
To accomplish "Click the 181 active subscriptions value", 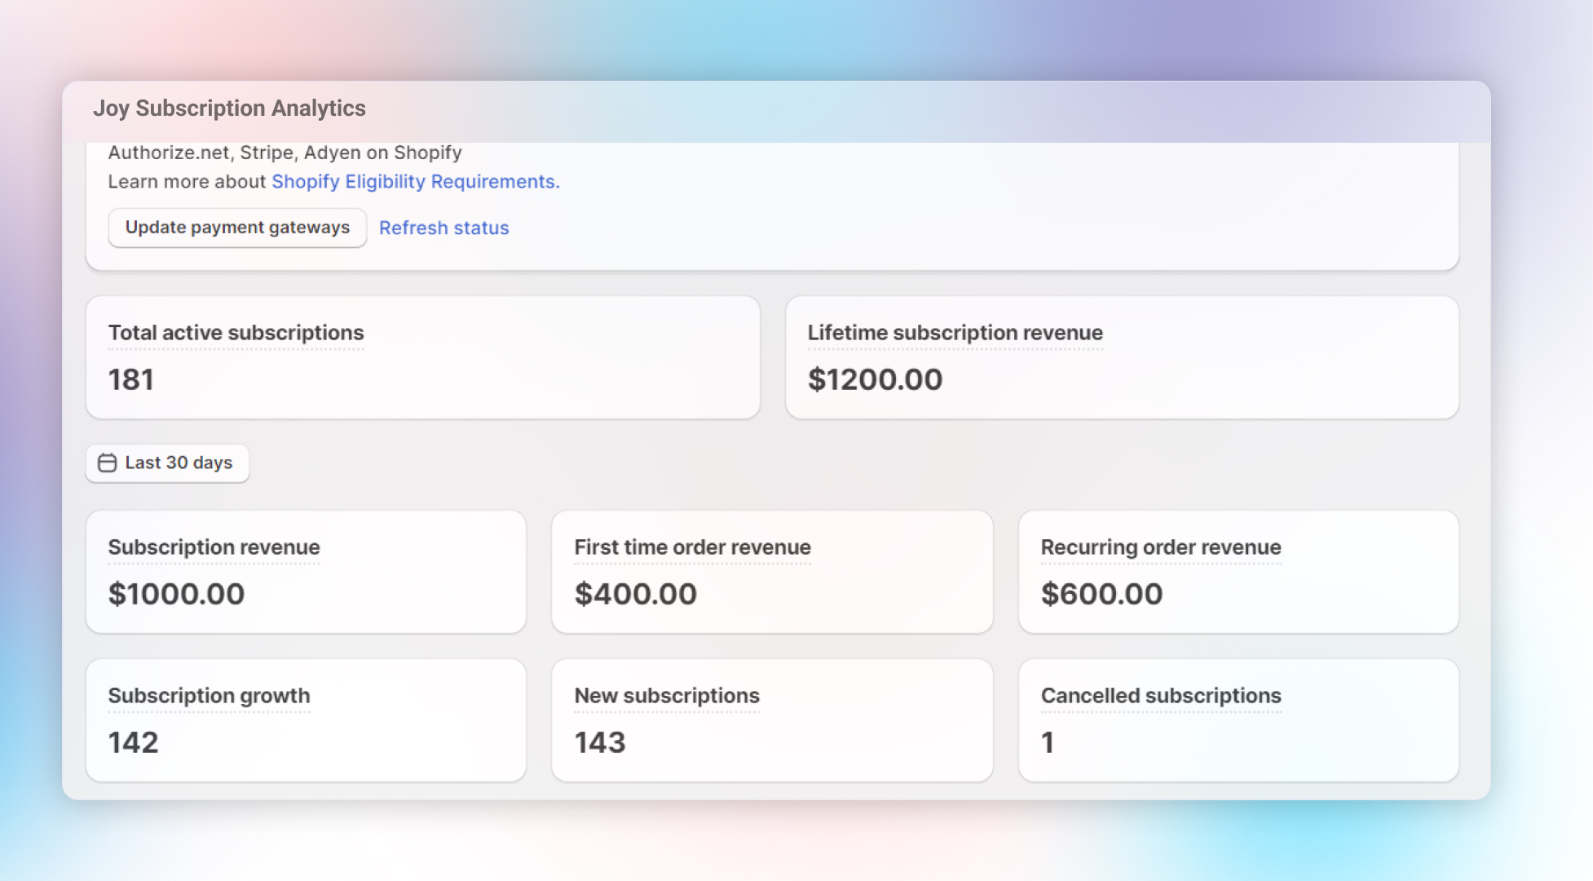I will pos(131,379).
